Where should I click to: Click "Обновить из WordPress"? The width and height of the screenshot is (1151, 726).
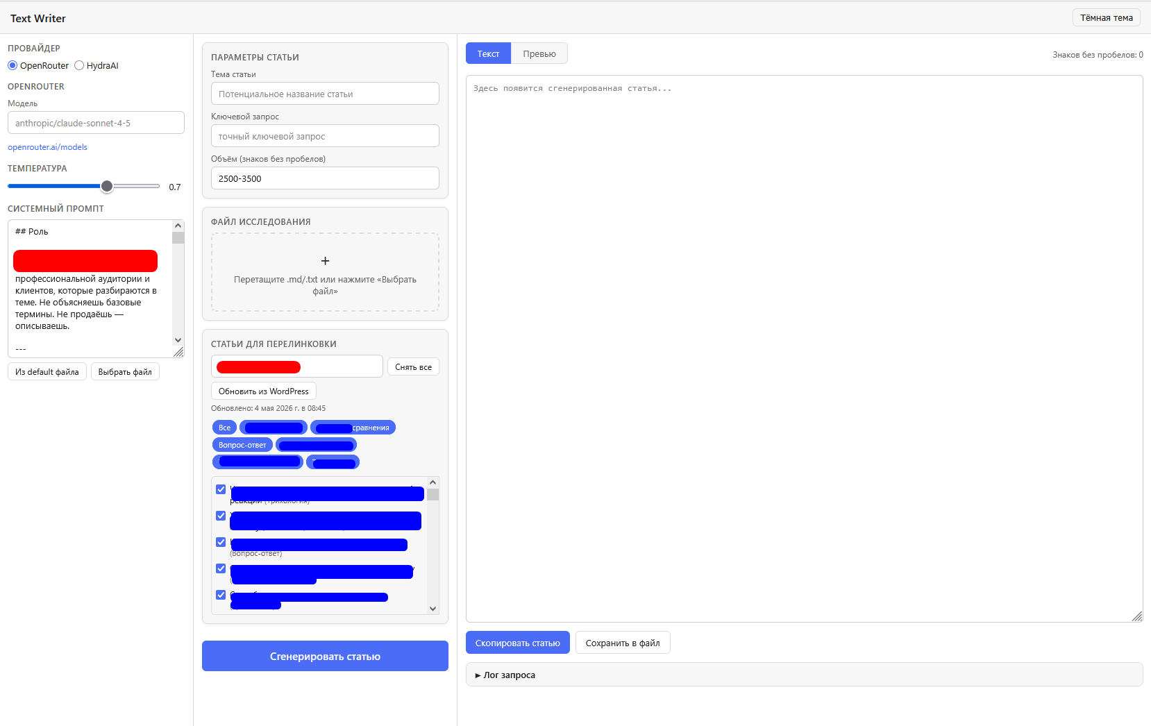(x=264, y=391)
